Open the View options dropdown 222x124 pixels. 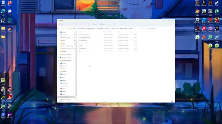pyautogui.click(x=103, y=24)
